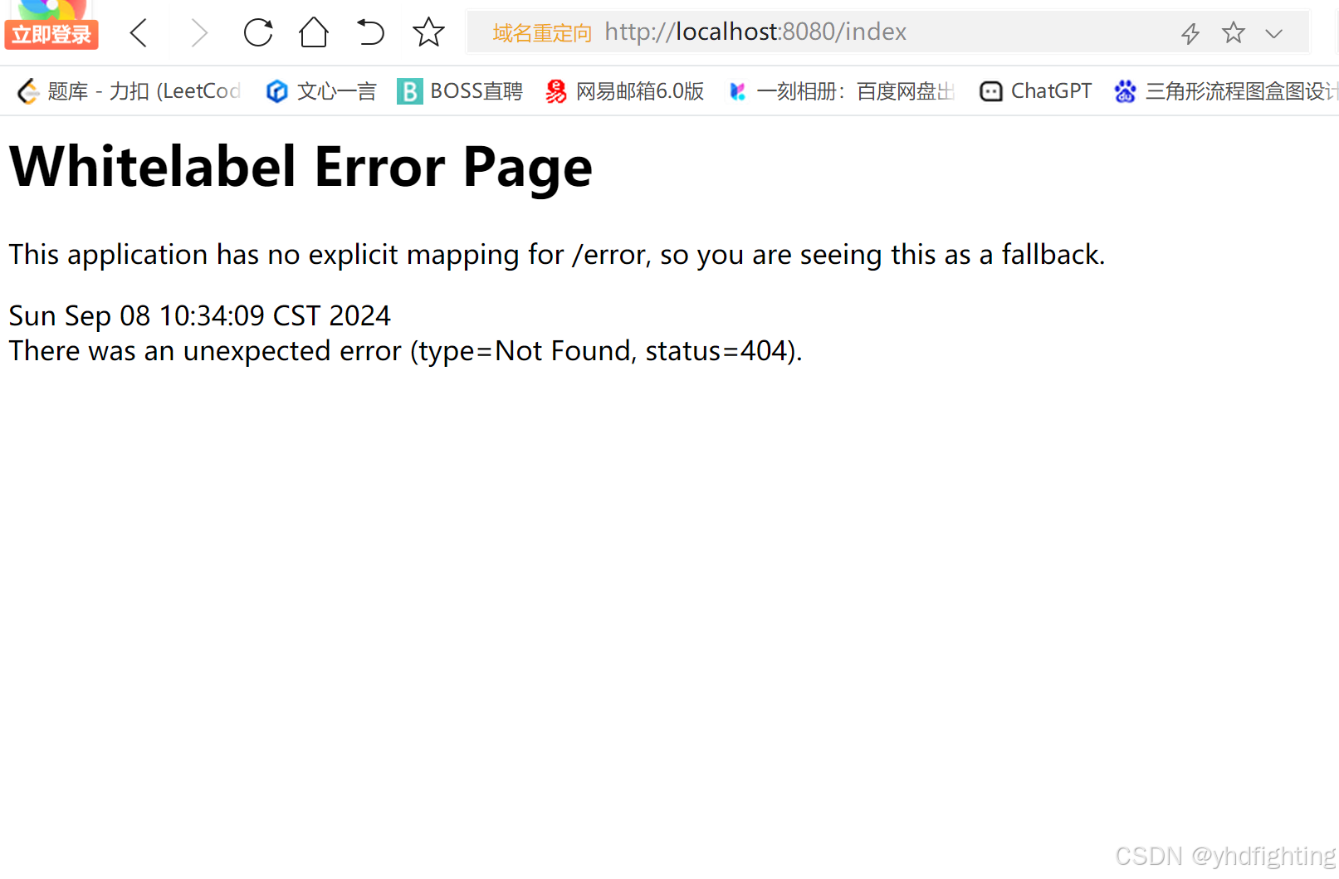Open the 题库 - 力扣 (LeetCode) bookmark
The height and width of the screenshot is (879, 1339).
click(129, 90)
